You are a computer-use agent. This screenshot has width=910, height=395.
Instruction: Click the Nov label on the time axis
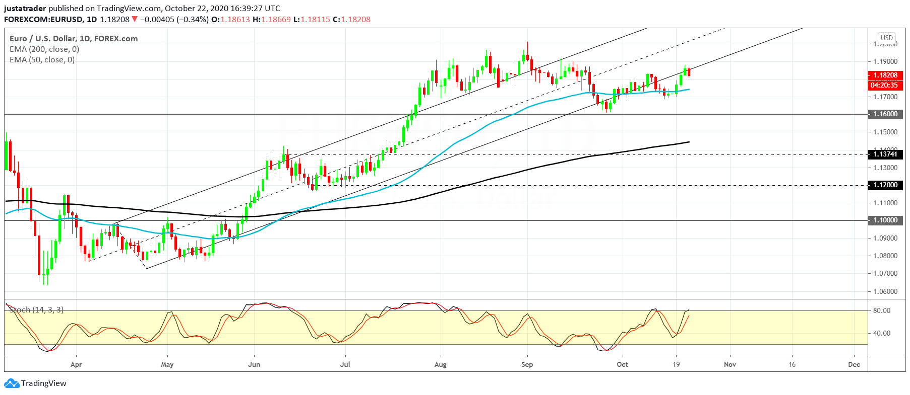tap(730, 364)
